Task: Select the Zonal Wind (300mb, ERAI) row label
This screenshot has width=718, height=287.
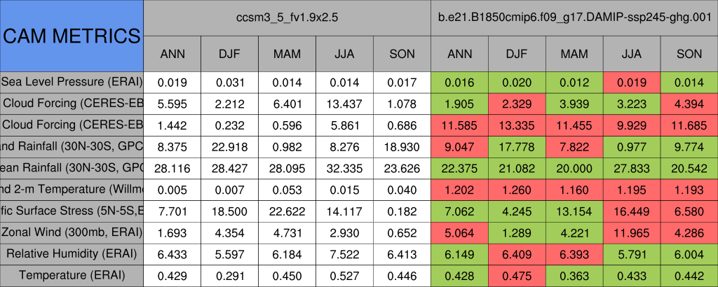Action: 72,232
